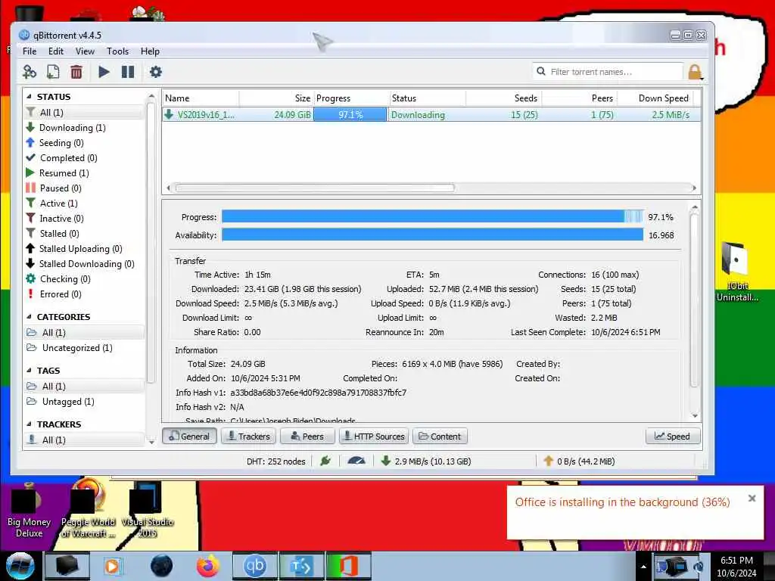This screenshot has height=581, width=775.
Task: Select the Untagged (1) tag filter
Action: coord(84,402)
